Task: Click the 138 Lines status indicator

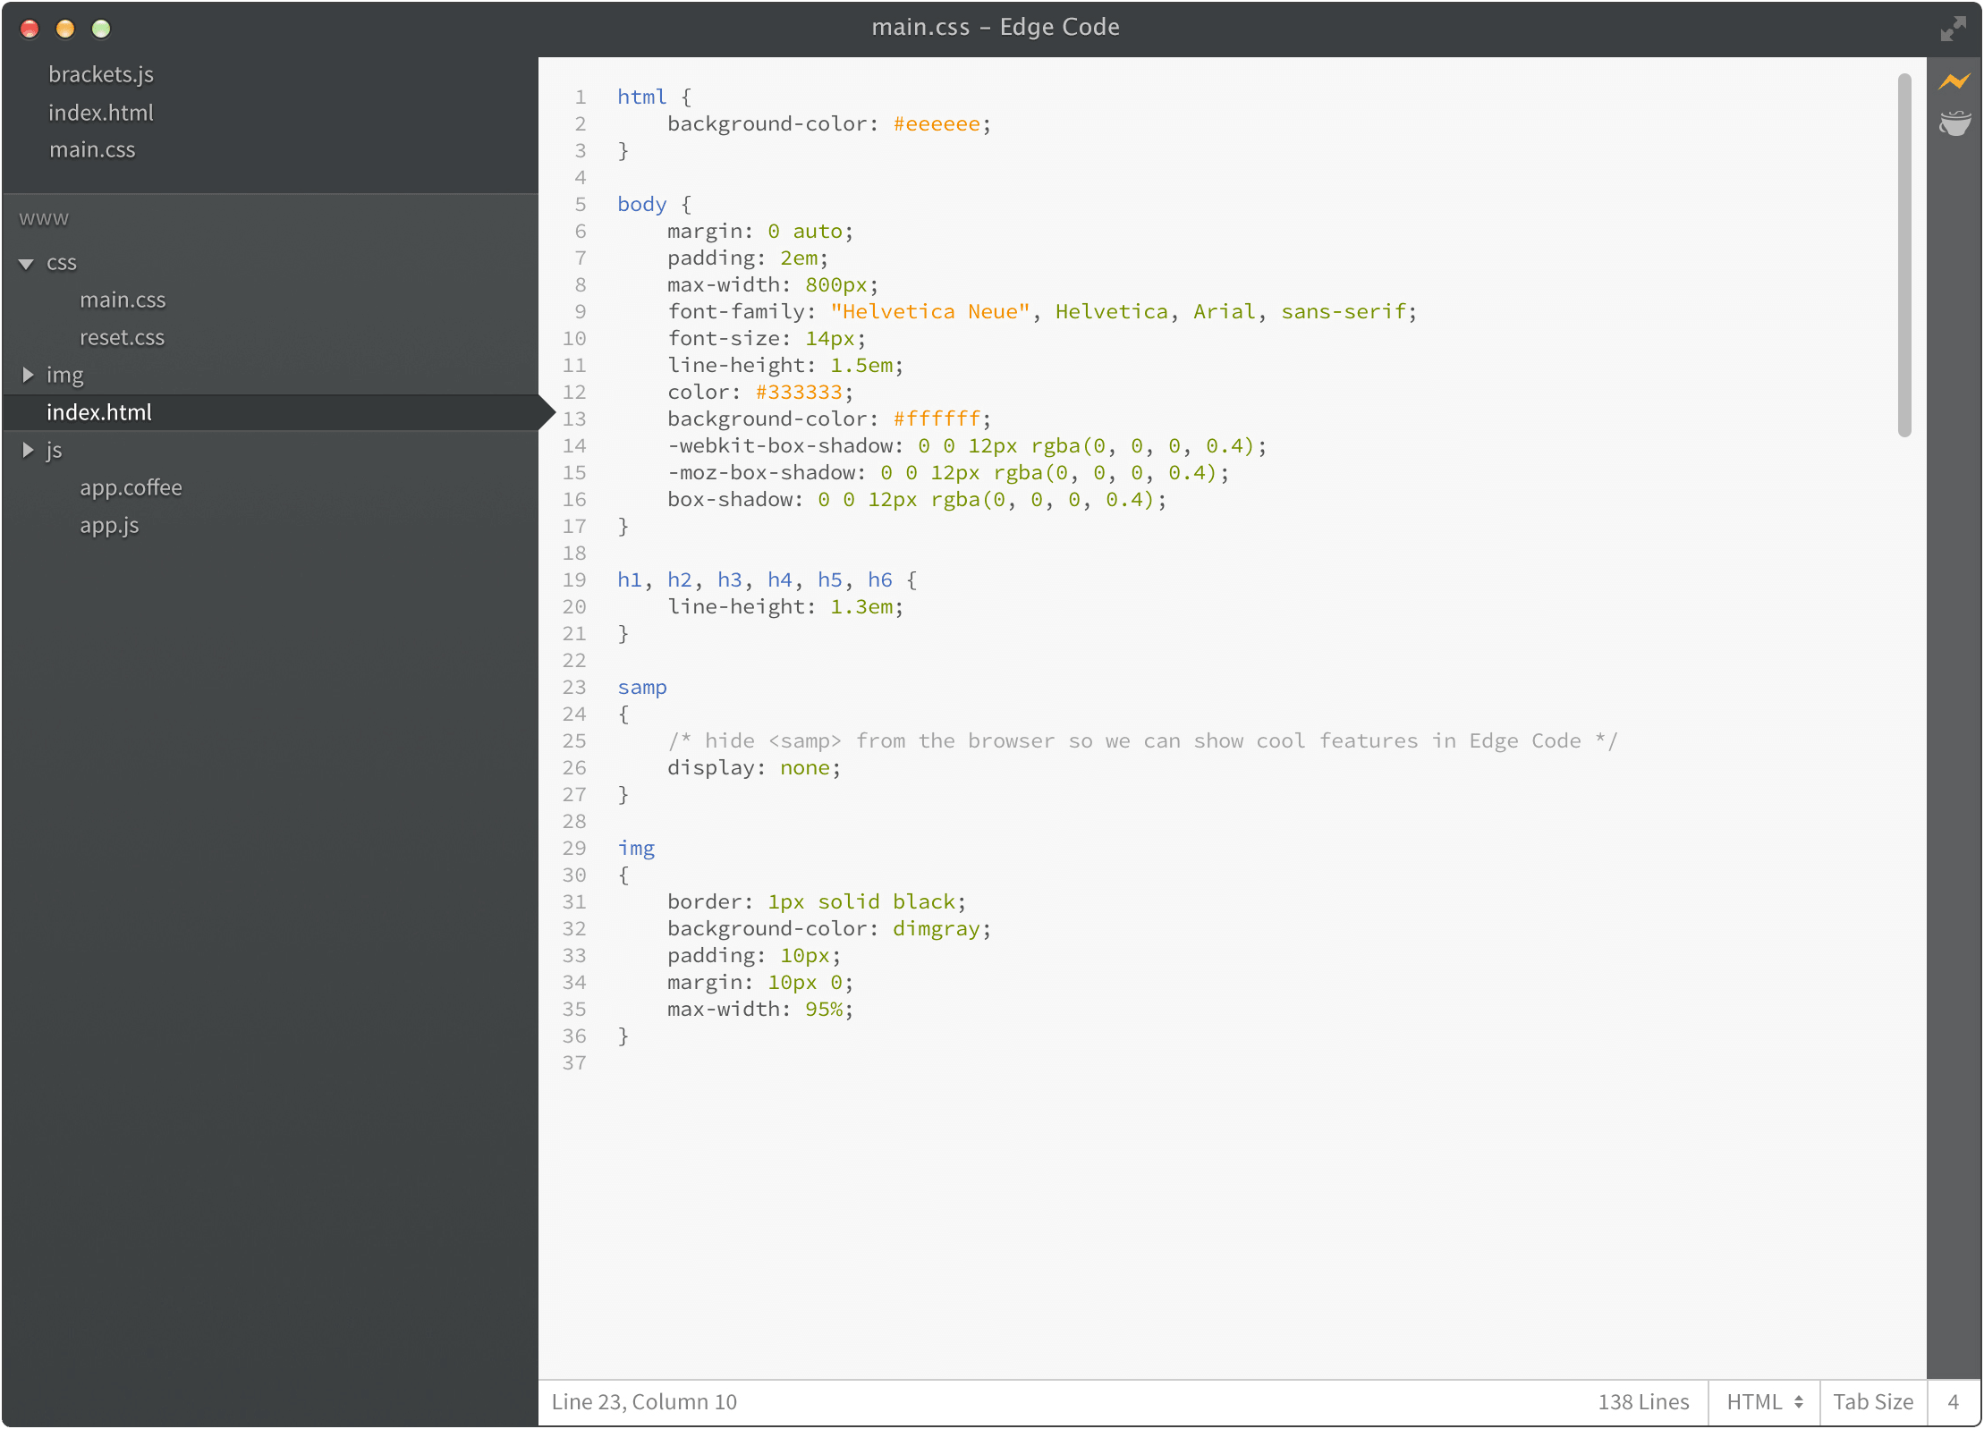Action: [1642, 1401]
